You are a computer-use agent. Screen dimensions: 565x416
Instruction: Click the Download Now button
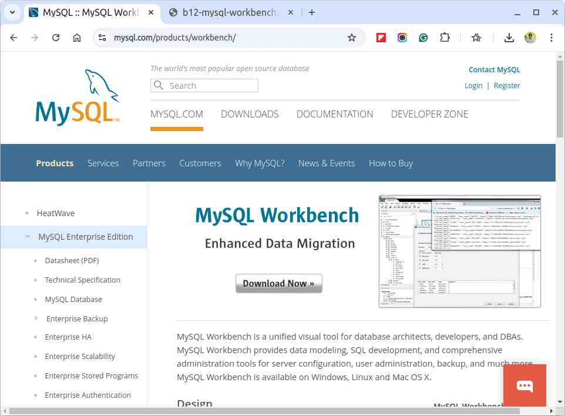click(x=278, y=284)
